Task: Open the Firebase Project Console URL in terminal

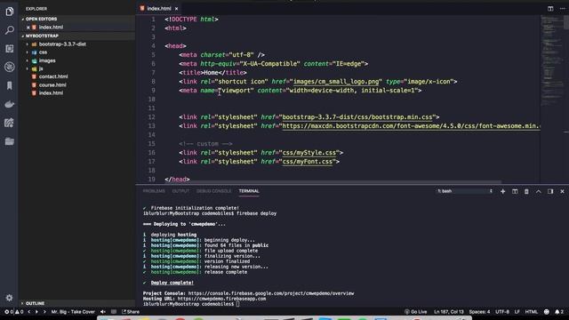Action: (271, 293)
